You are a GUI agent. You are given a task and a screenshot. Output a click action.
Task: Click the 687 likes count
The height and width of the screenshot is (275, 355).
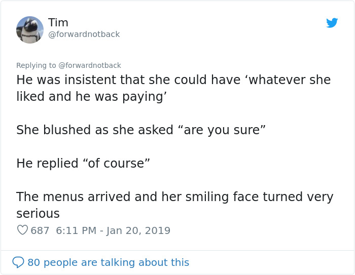point(40,230)
